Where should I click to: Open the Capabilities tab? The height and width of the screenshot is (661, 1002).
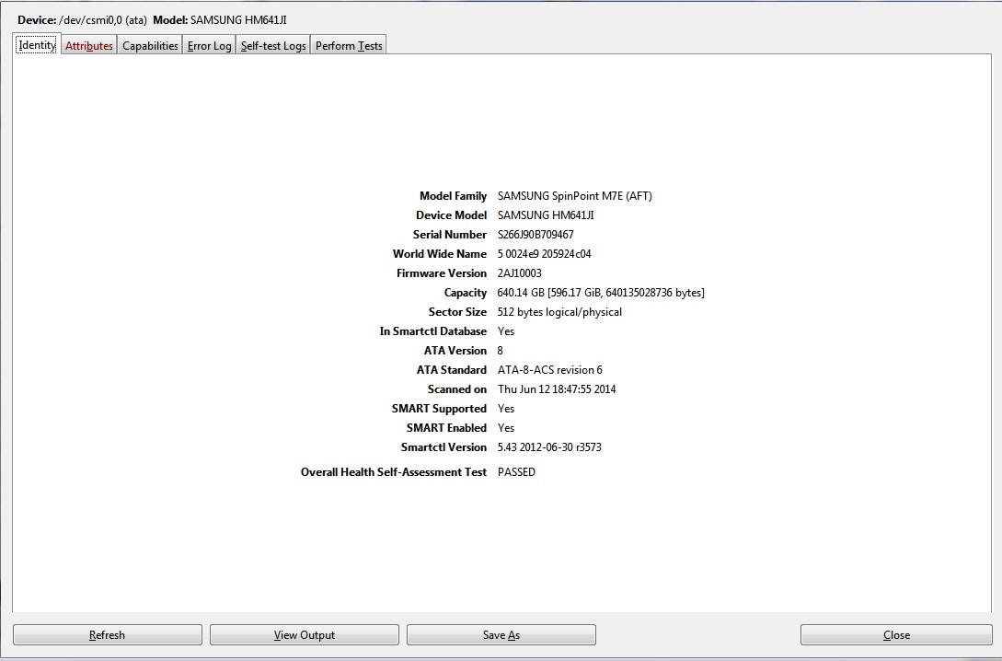tap(150, 45)
